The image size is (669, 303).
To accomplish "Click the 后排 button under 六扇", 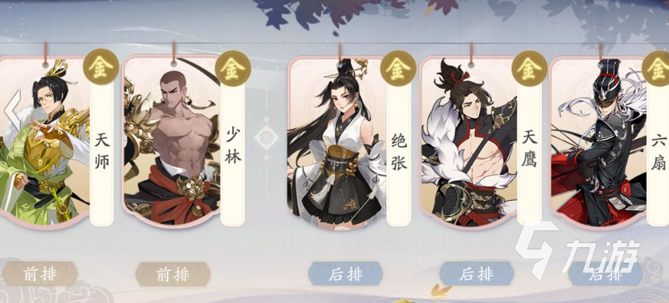I will [x=605, y=273].
